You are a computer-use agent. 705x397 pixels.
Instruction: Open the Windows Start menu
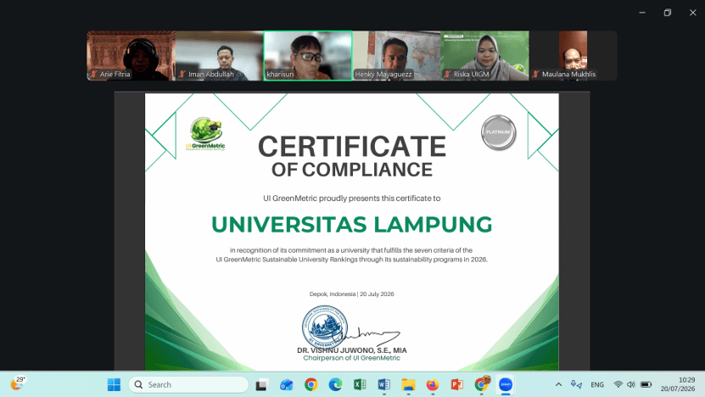pyautogui.click(x=114, y=384)
